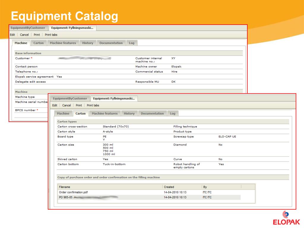304x228 pixels.
Task: Open Log tab in back window
Action: 132,43
